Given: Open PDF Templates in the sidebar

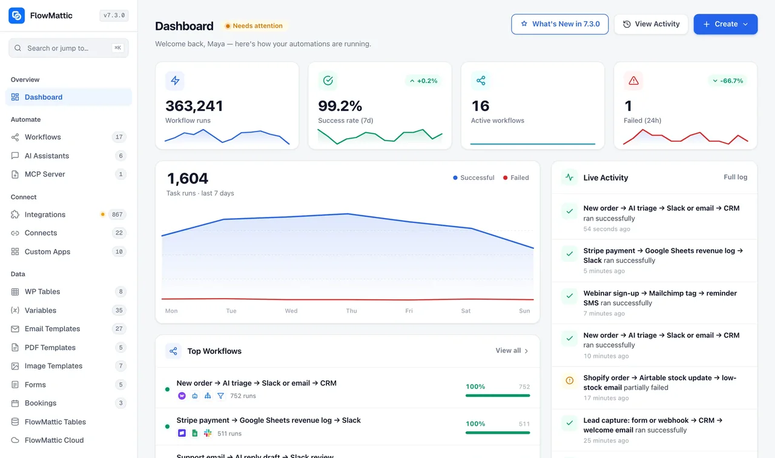Looking at the screenshot, I should click(68, 348).
